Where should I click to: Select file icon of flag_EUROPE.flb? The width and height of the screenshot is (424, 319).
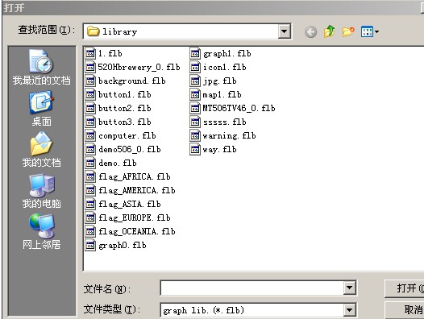pyautogui.click(x=90, y=217)
